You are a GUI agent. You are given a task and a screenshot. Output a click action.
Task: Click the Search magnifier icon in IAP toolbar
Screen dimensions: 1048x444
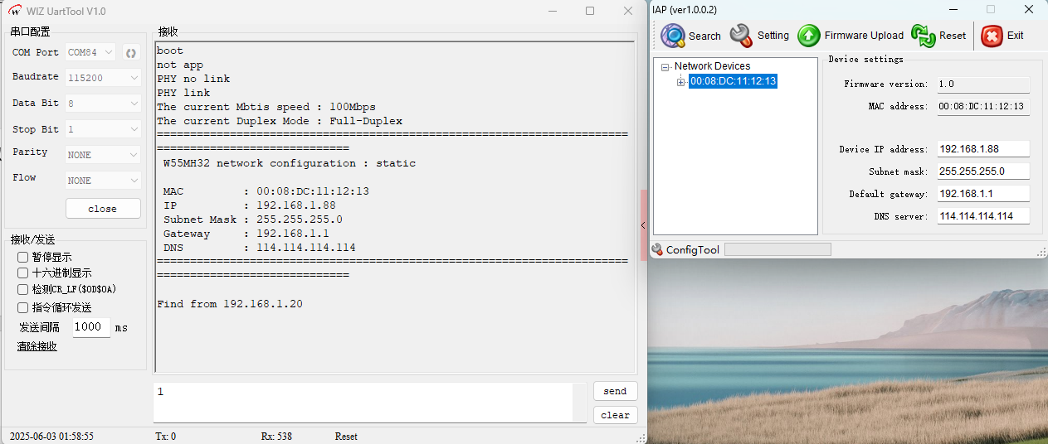click(673, 36)
